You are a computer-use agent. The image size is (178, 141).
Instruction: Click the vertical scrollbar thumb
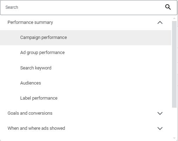point(174,64)
